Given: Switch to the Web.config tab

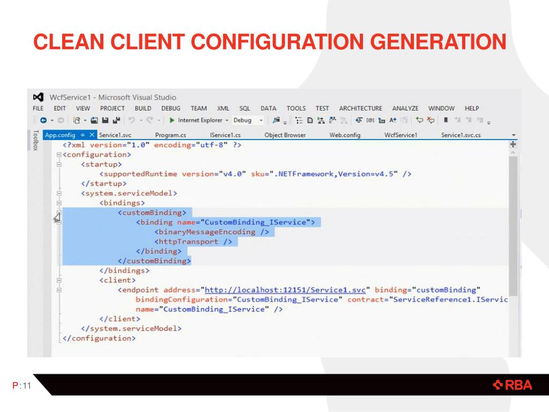Looking at the screenshot, I should (345, 135).
